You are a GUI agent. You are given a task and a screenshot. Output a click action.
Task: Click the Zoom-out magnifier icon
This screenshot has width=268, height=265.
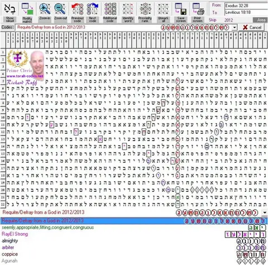tap(60, 9)
